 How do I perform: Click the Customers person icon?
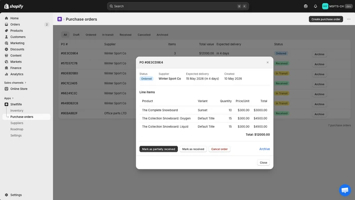tap(6, 37)
